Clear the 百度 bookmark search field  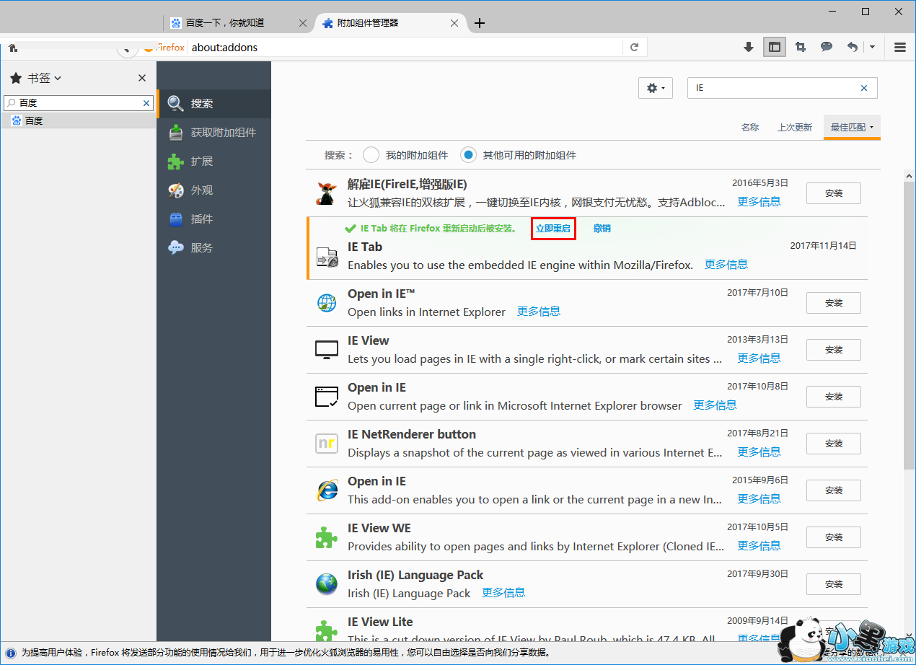(x=146, y=103)
